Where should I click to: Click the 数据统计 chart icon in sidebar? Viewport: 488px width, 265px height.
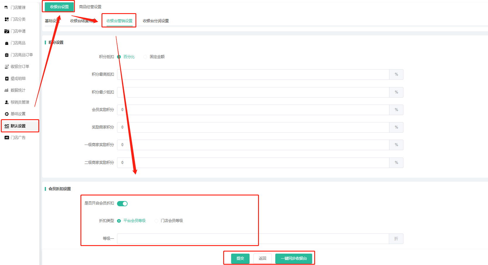click(x=6, y=90)
